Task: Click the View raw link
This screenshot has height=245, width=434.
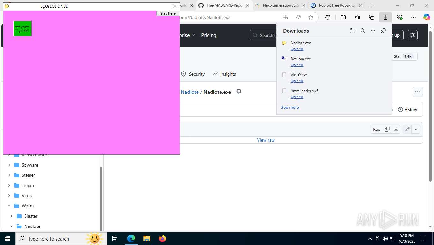Action: point(266,140)
